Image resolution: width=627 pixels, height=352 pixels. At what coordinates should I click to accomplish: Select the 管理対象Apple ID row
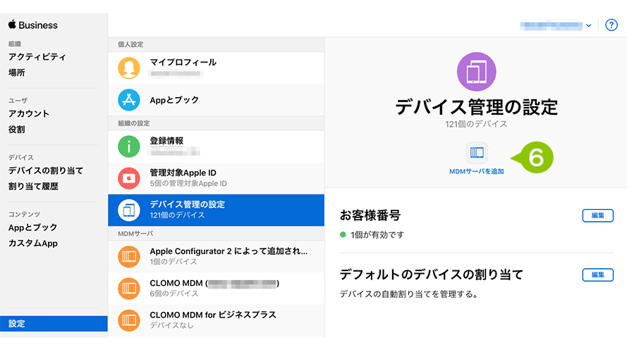pyautogui.click(x=216, y=178)
